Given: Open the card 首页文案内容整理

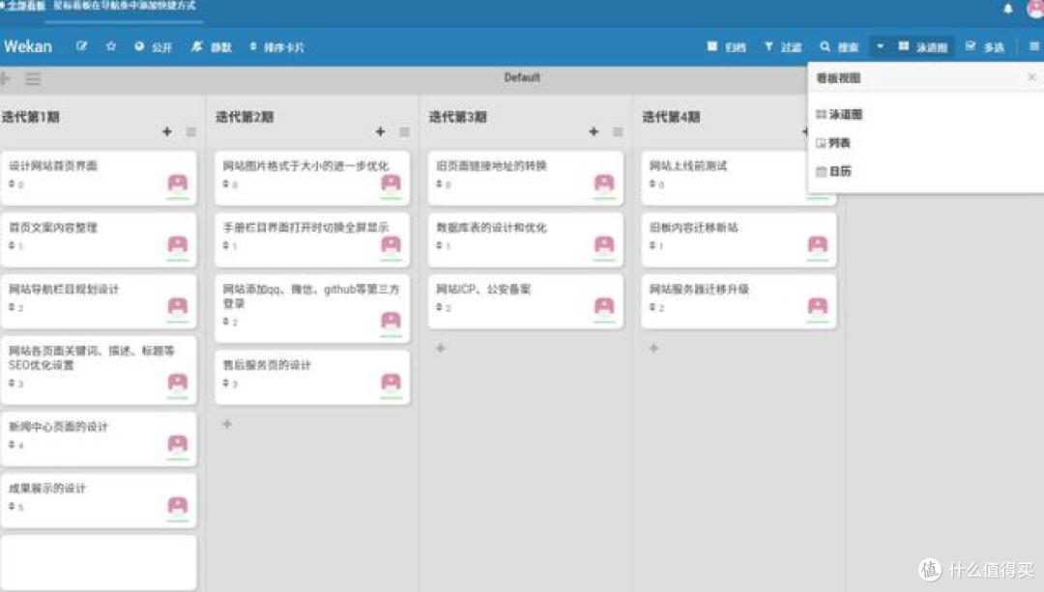Looking at the screenshot, I should coord(99,240).
